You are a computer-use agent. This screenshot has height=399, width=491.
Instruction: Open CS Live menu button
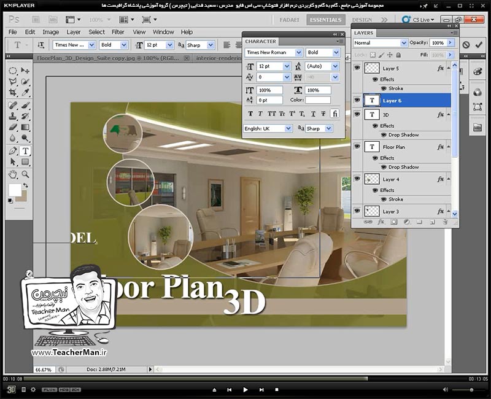click(418, 20)
